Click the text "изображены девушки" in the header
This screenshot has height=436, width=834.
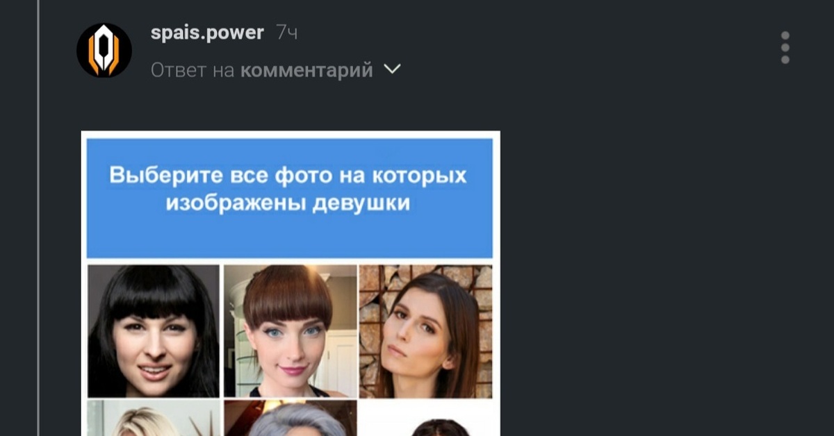(x=288, y=203)
